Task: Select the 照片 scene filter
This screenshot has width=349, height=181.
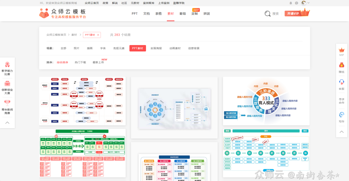Action: point(77,48)
